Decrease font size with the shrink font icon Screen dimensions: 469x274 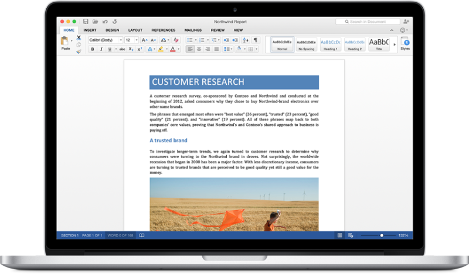point(153,40)
